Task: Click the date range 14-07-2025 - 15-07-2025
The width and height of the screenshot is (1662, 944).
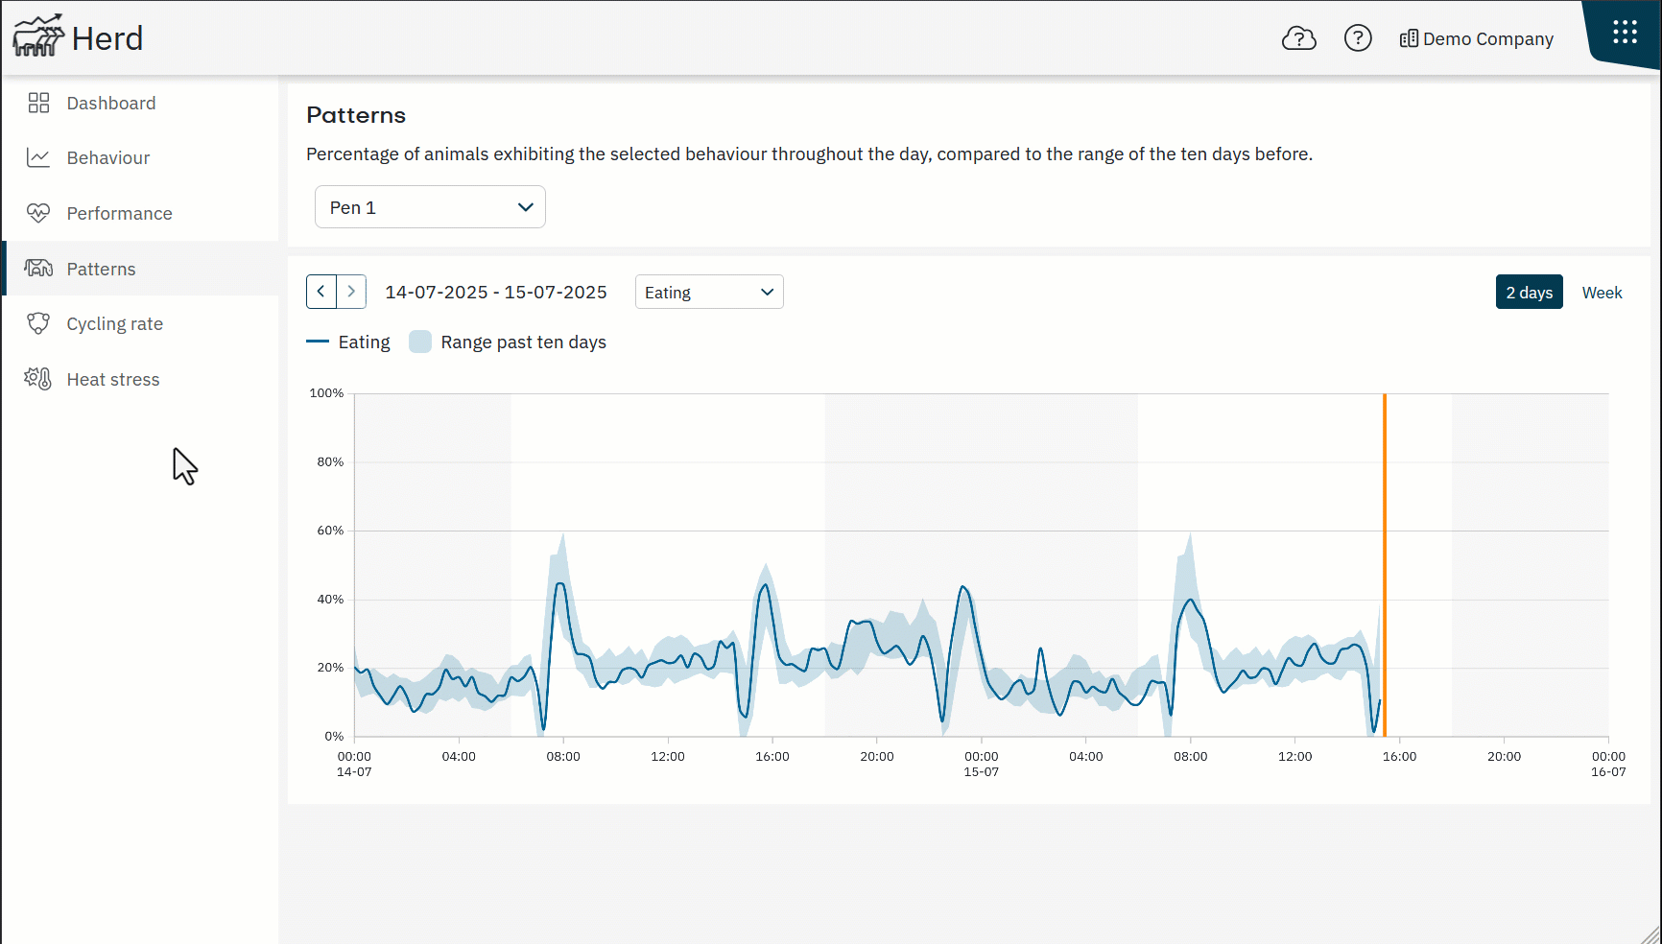Action: (496, 293)
